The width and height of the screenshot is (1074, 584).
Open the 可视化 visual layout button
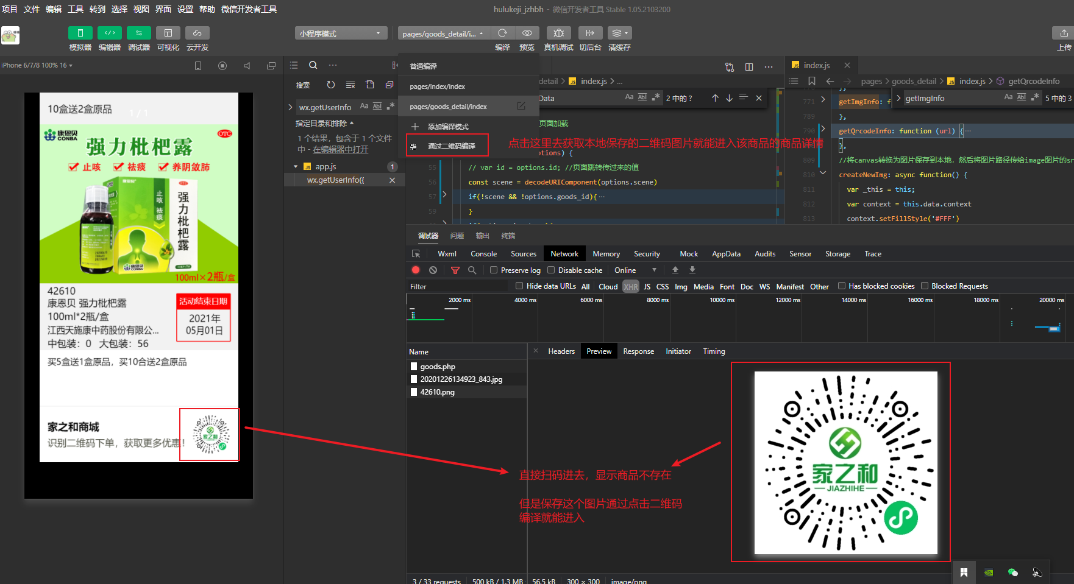[x=168, y=33]
